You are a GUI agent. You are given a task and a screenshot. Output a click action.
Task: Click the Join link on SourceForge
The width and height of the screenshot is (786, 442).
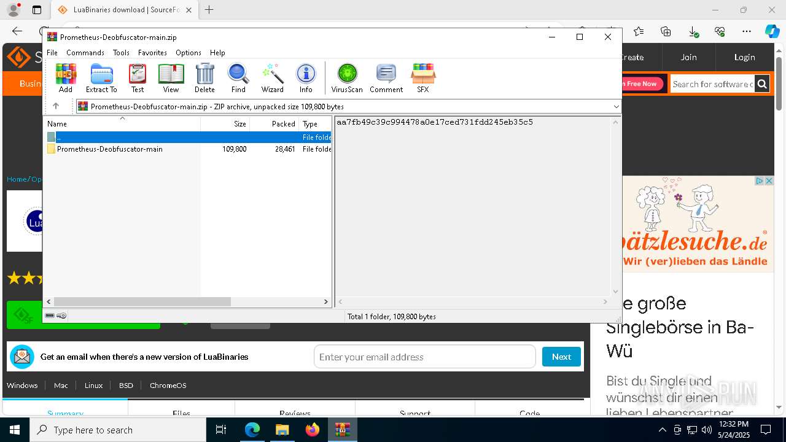coord(688,57)
